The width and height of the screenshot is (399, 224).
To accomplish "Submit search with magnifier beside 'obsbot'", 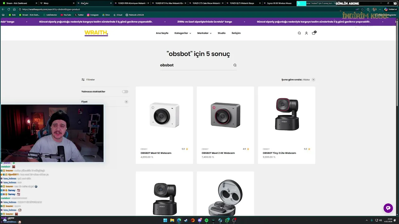I will tap(235, 65).
